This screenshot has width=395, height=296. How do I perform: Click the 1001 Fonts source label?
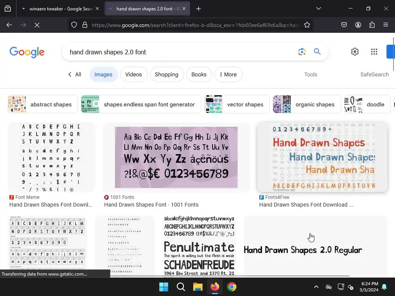click(x=119, y=197)
